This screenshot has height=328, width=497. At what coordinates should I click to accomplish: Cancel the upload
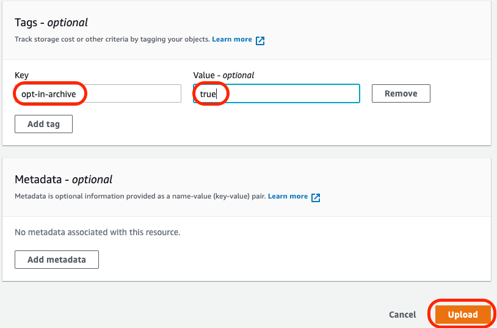pyautogui.click(x=402, y=315)
